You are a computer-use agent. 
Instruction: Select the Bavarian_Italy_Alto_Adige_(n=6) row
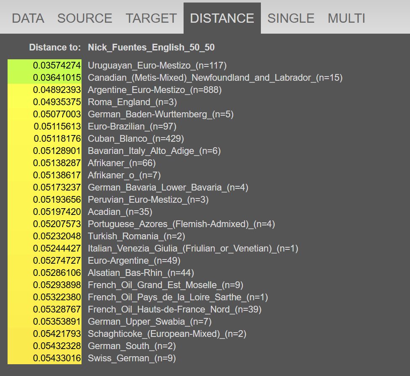click(154, 151)
